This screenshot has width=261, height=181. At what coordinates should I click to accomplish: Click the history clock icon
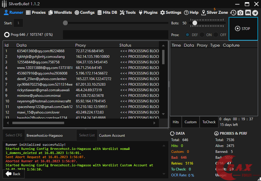pos(233,13)
